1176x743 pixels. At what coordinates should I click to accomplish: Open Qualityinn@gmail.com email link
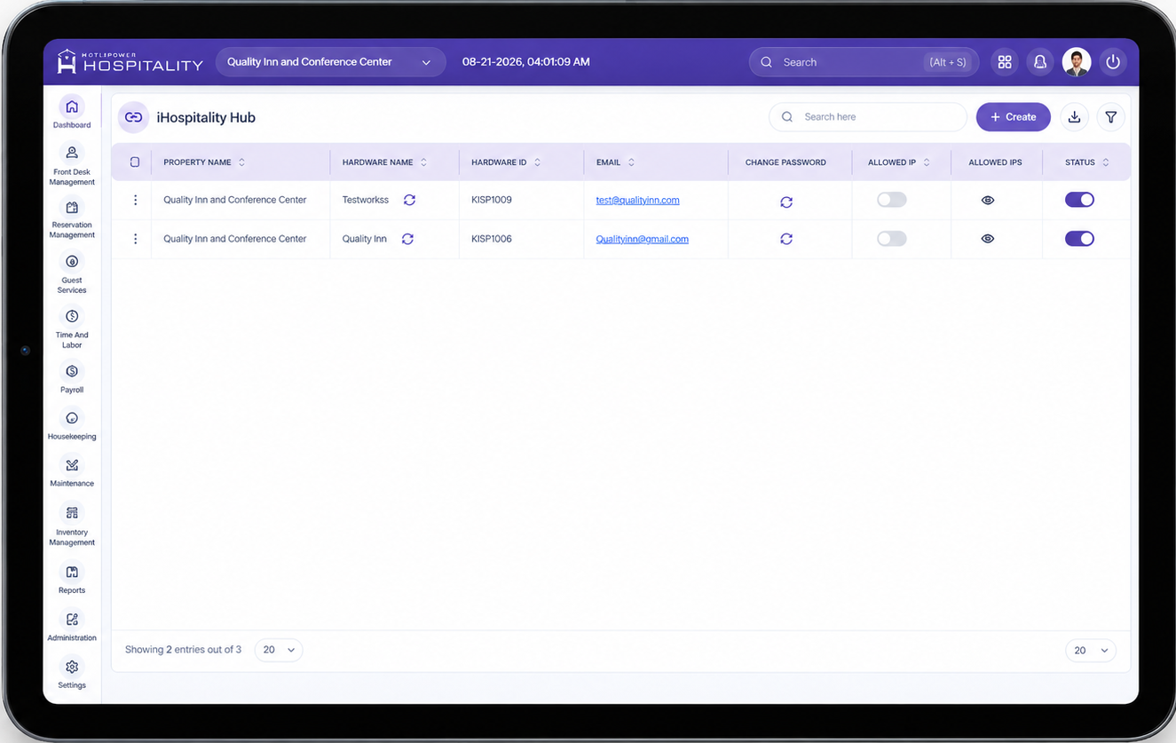pyautogui.click(x=642, y=239)
